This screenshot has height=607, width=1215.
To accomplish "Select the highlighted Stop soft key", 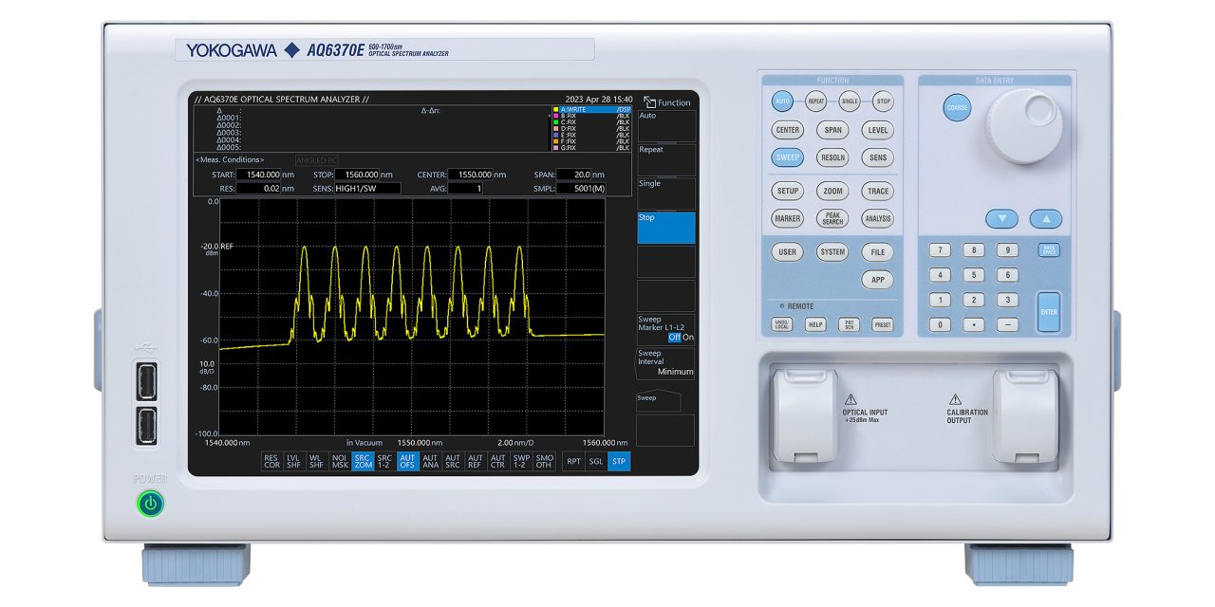I will click(x=665, y=228).
